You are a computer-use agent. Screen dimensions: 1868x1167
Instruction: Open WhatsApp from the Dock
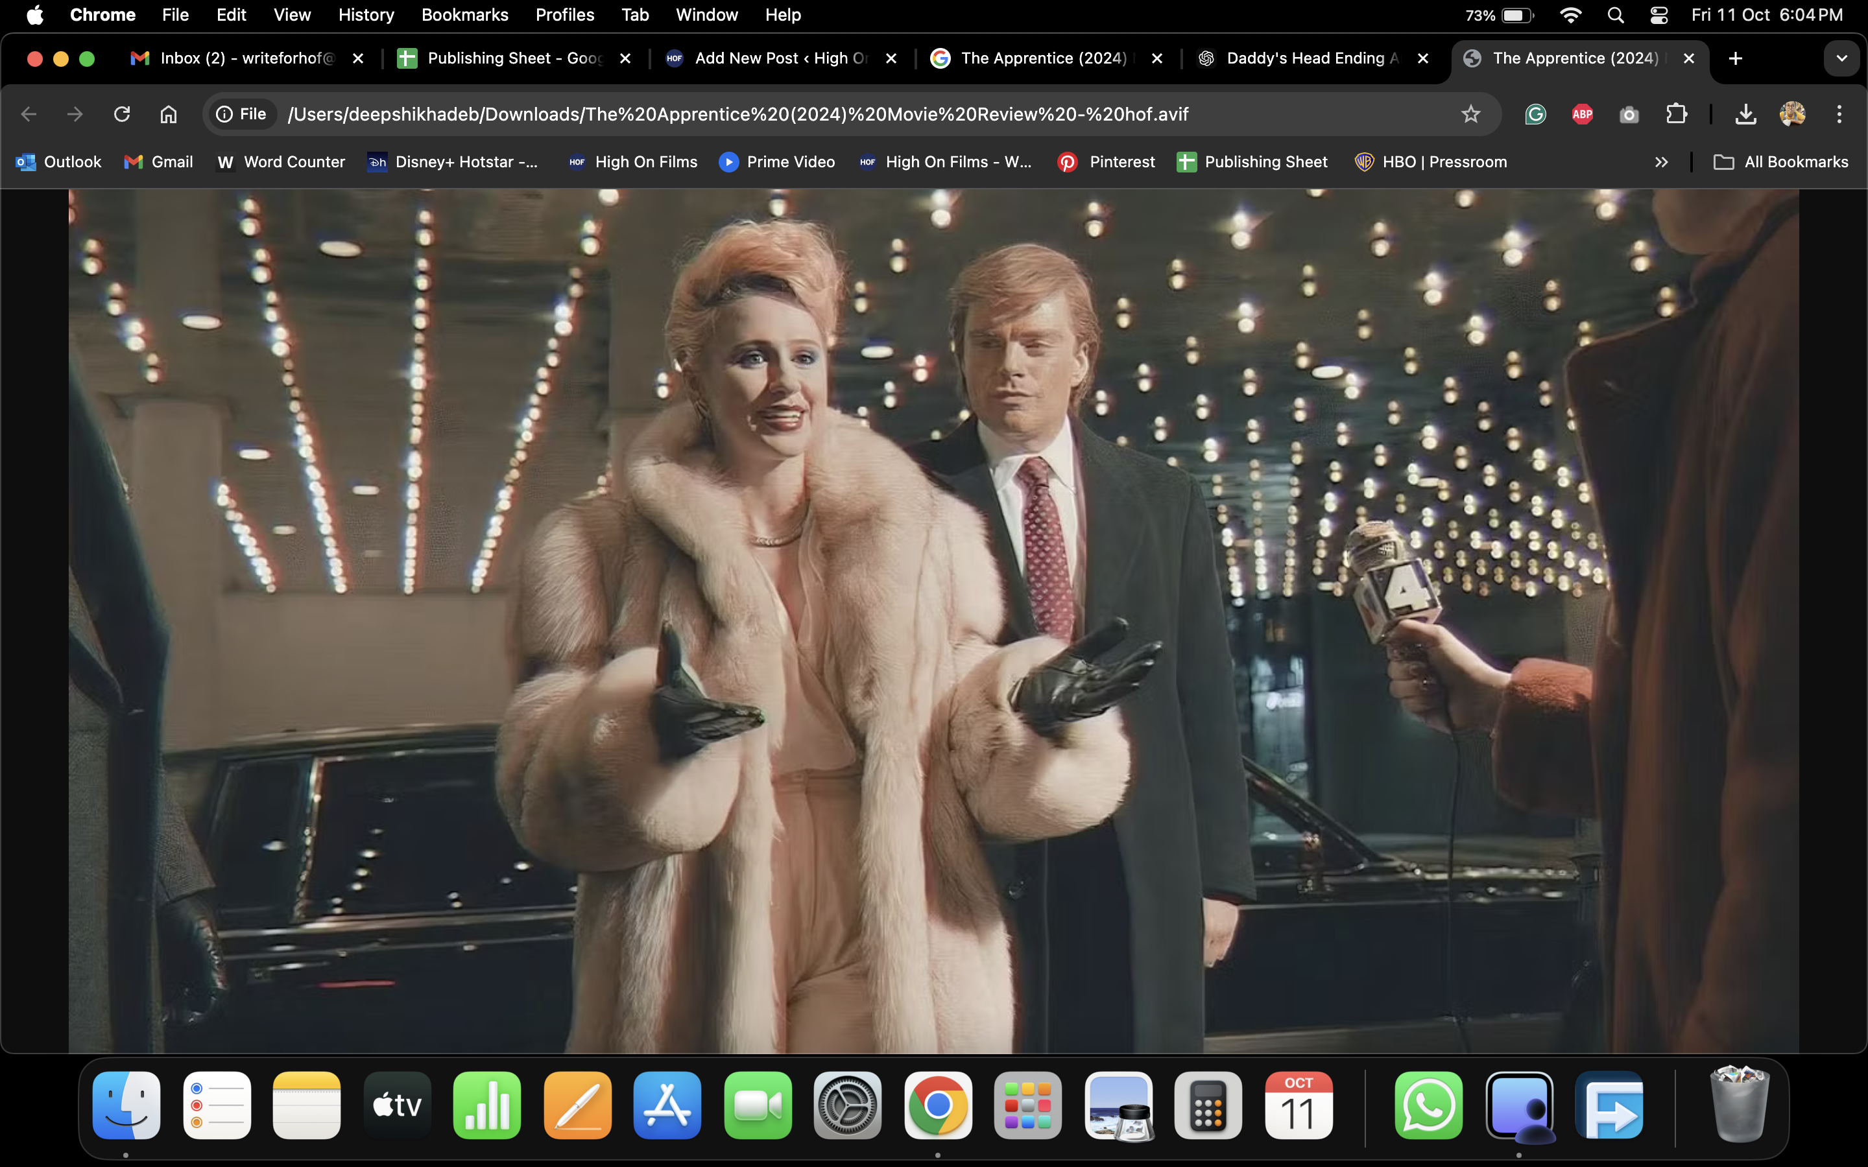[1429, 1105]
